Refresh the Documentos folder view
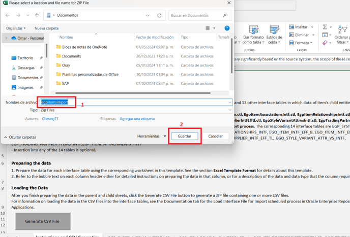 click(159, 15)
